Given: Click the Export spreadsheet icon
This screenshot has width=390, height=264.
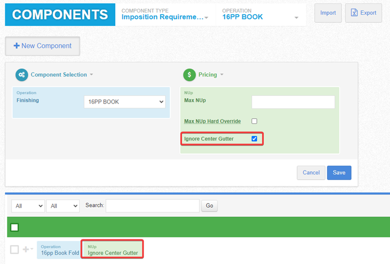Looking at the screenshot, I should pos(354,12).
